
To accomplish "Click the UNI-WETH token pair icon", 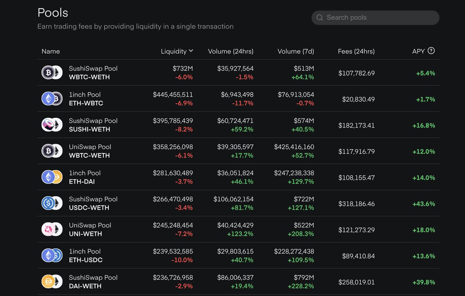I will tap(52, 230).
